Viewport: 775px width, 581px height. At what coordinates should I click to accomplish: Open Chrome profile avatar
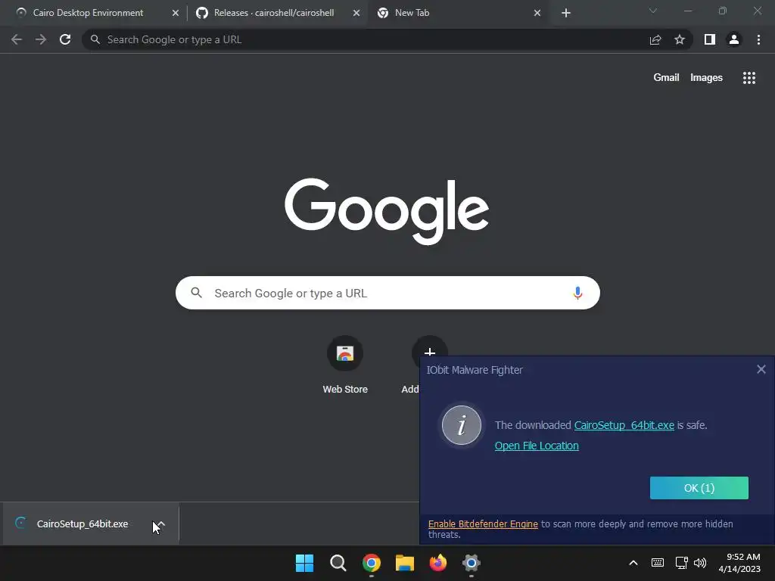click(x=734, y=39)
